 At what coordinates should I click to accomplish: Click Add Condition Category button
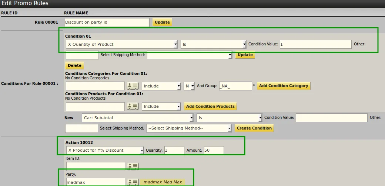pyautogui.click(x=284, y=86)
